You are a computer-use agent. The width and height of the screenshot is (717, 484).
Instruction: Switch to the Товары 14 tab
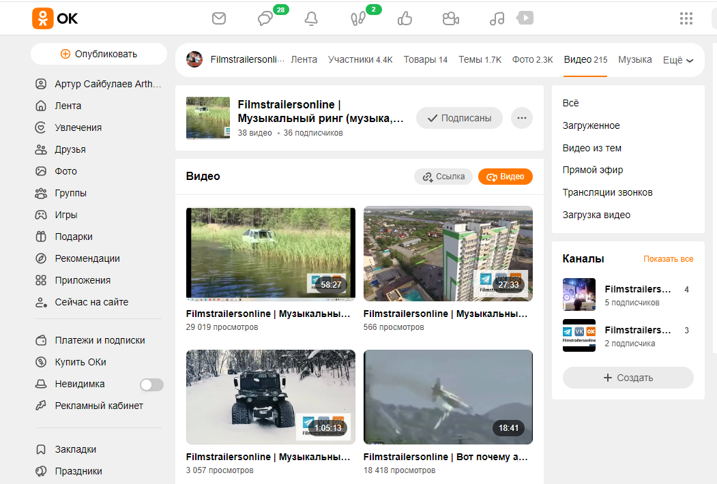[x=425, y=59]
